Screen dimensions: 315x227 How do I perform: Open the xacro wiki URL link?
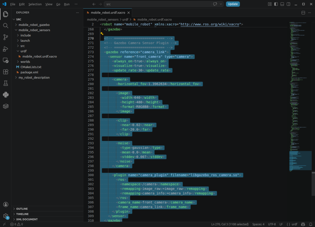(x=210, y=24)
